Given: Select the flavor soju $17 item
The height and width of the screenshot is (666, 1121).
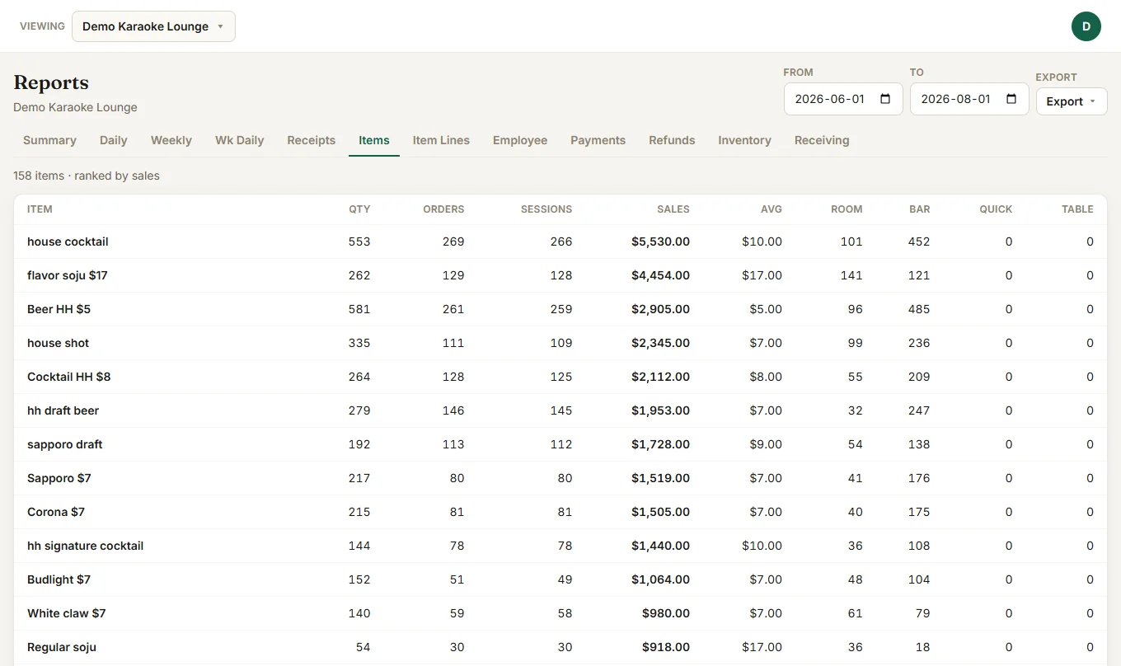Looking at the screenshot, I should 68,275.
